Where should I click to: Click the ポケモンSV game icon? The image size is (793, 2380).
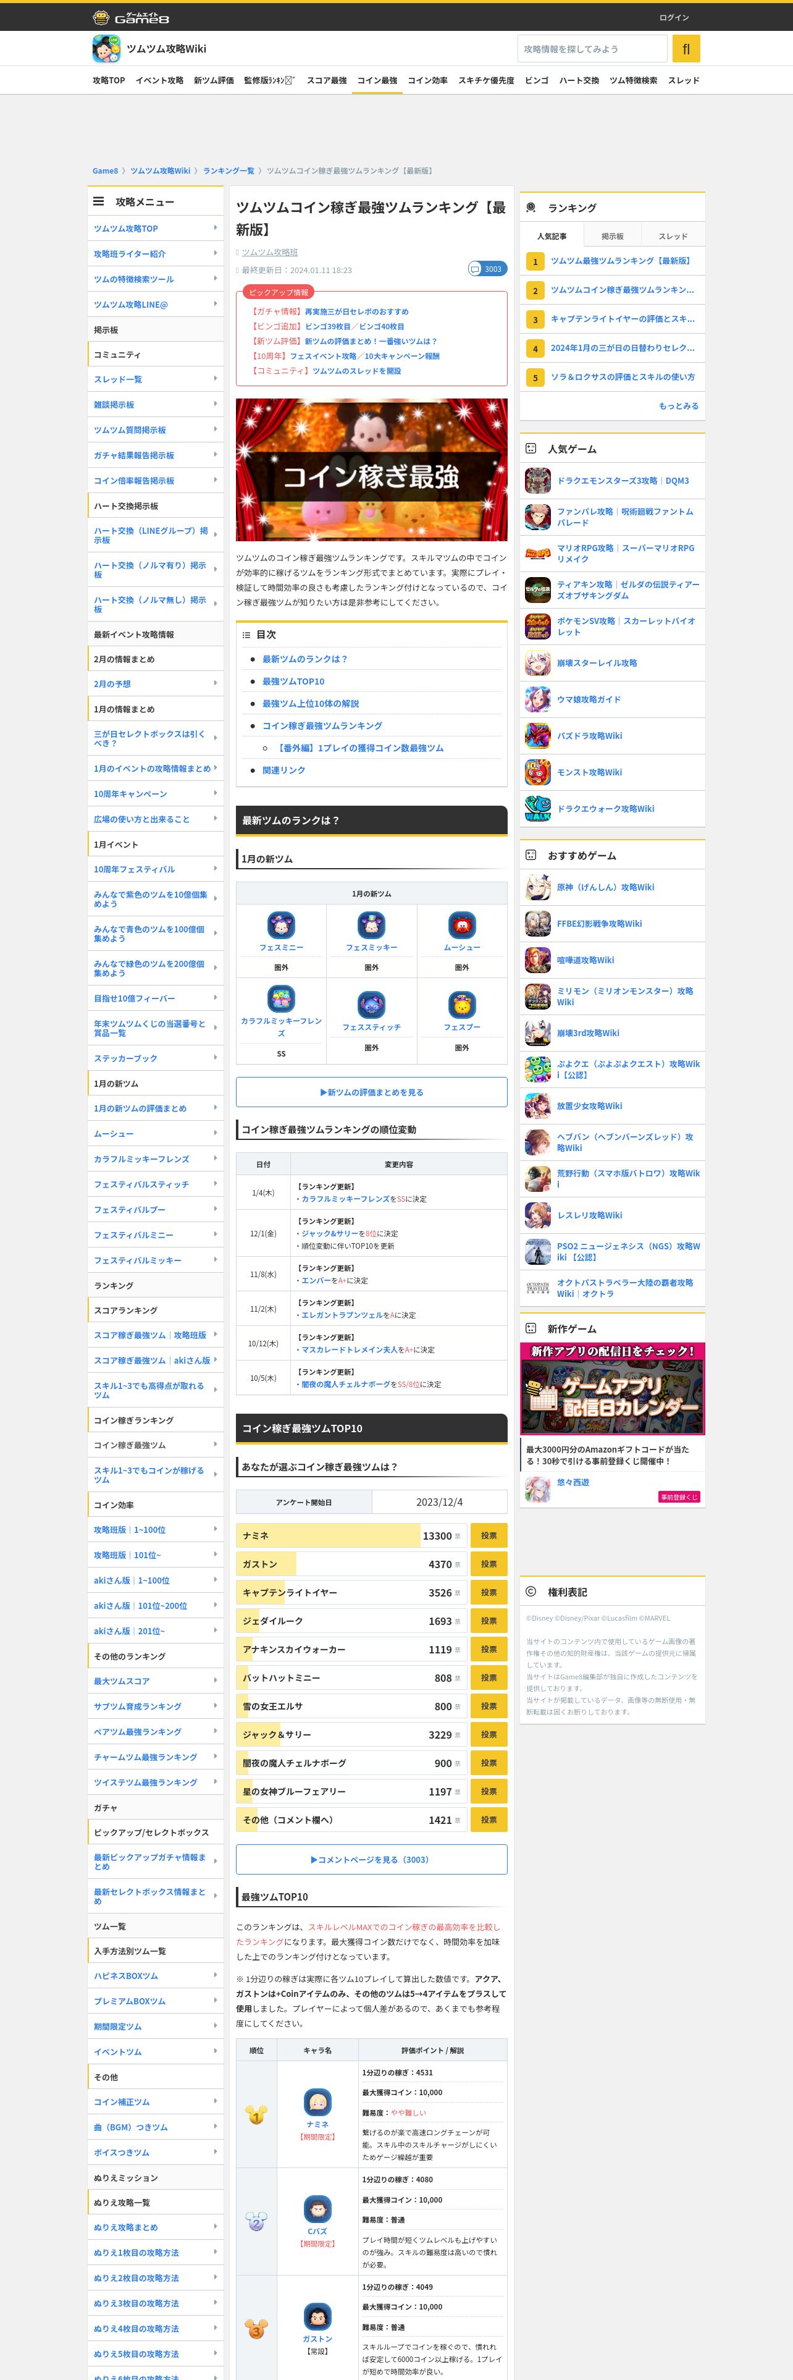(537, 627)
